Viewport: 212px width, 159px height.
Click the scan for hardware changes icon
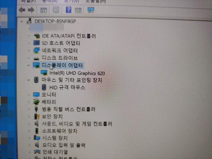pyautogui.click(x=91, y=10)
